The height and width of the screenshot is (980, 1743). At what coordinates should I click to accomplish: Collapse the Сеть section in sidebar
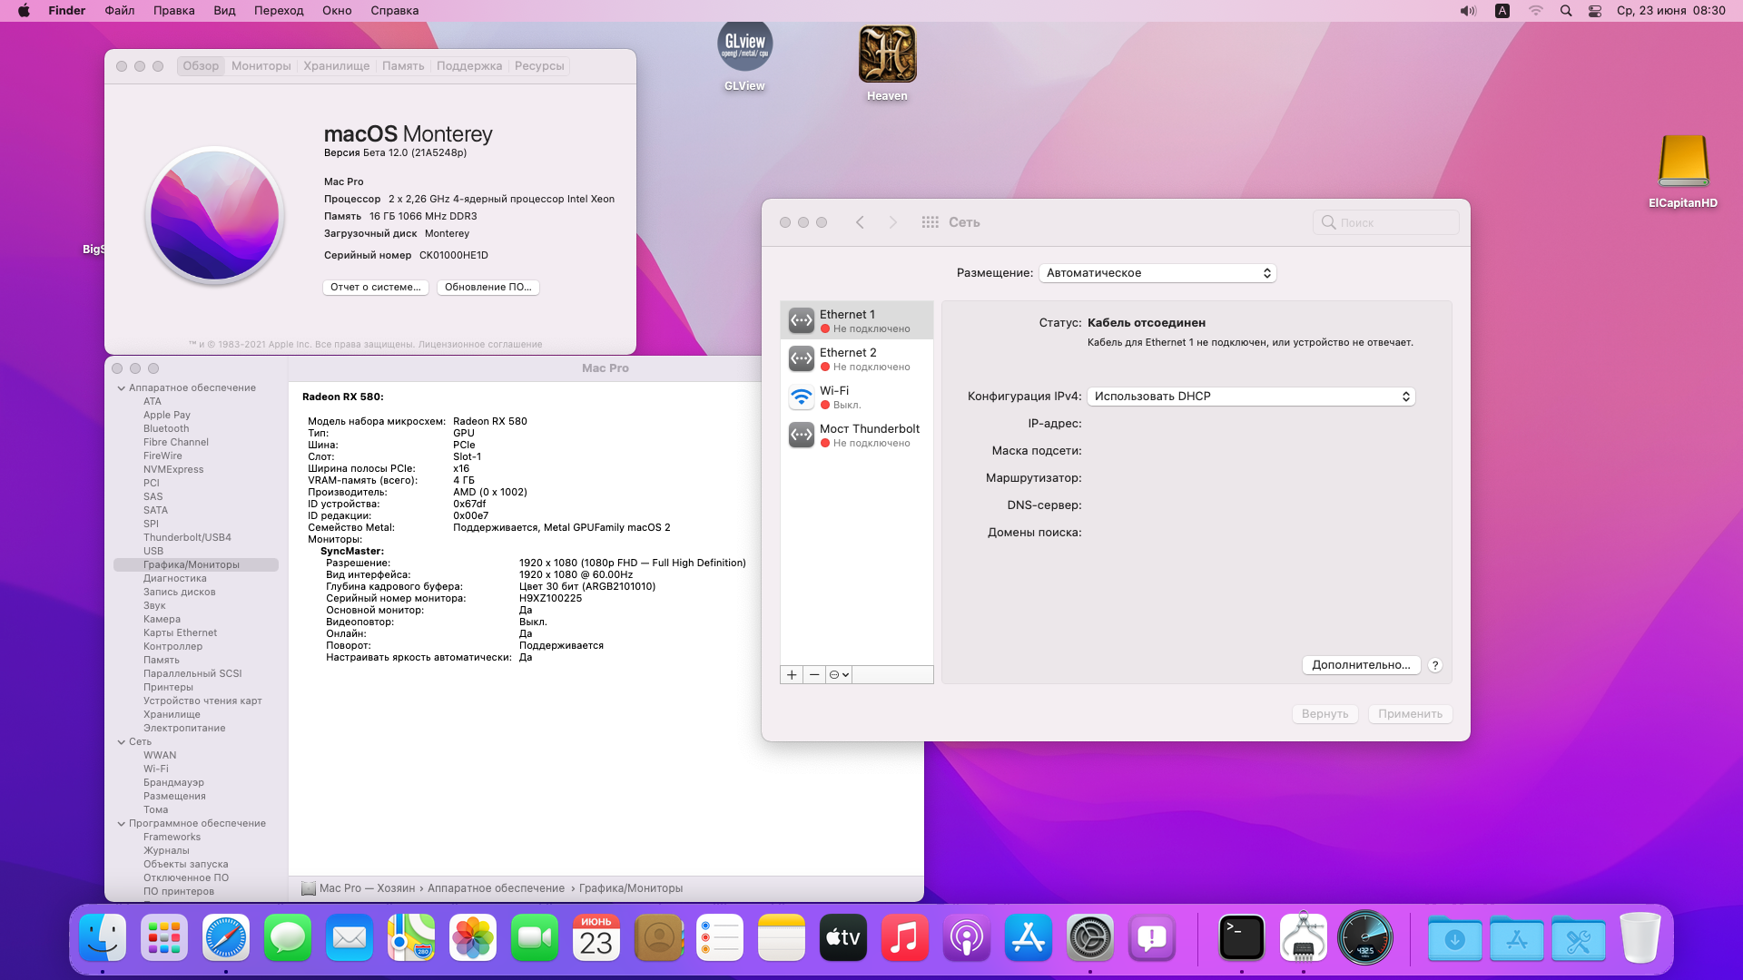point(122,742)
